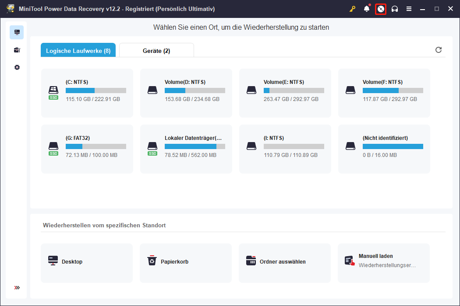This screenshot has height=306, width=460.
Task: Refresh the drive list
Action: 439,50
